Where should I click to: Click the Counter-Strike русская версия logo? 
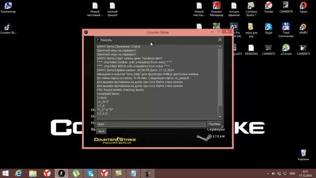click(115, 140)
